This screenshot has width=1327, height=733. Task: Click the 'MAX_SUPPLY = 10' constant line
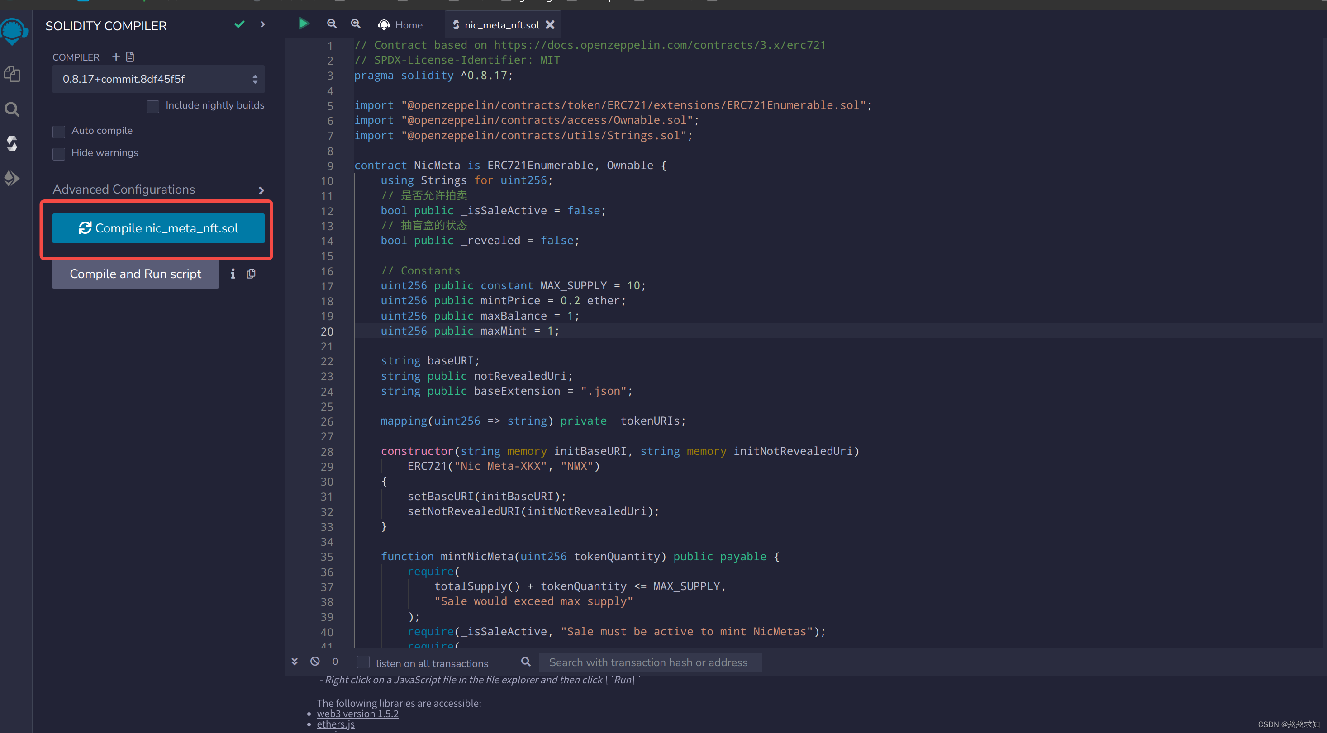click(513, 286)
